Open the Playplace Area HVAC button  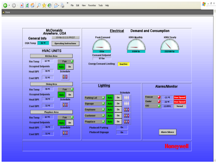(x=51, y=112)
